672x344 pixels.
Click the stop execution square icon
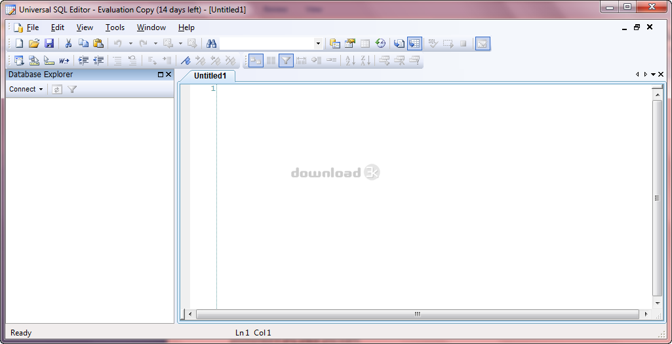[x=464, y=43]
